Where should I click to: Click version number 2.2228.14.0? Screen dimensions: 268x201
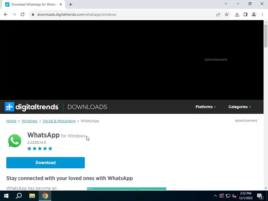point(37,142)
